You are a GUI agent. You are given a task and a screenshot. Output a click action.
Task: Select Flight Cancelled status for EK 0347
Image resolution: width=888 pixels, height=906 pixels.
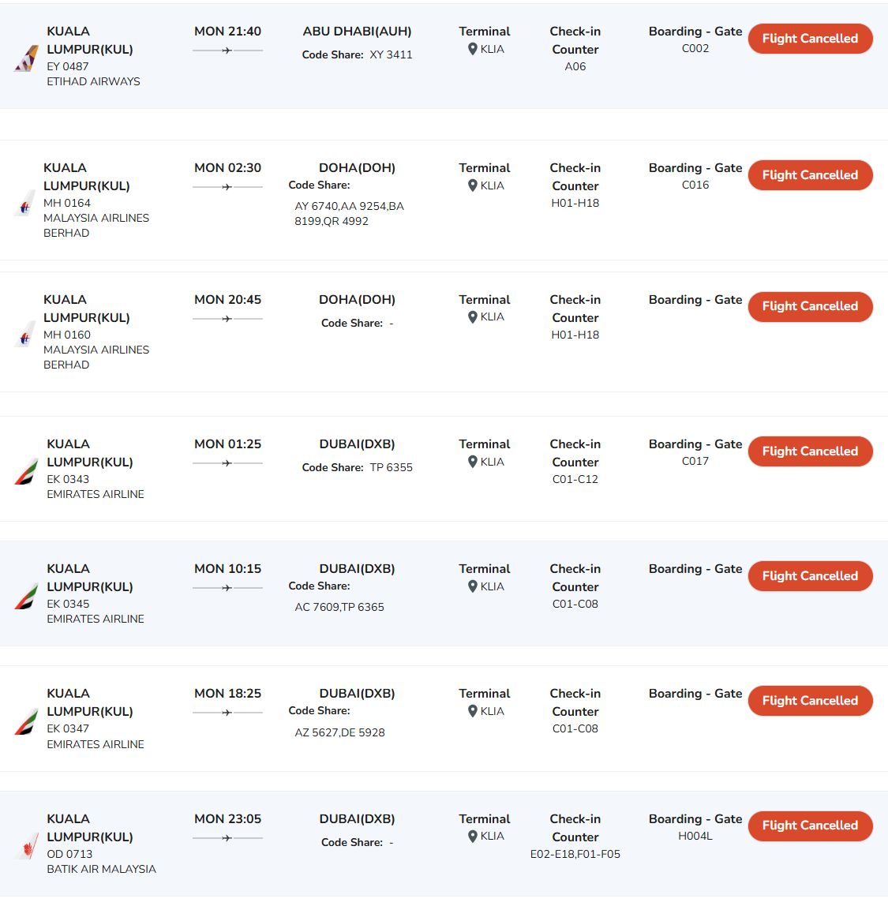coord(810,701)
